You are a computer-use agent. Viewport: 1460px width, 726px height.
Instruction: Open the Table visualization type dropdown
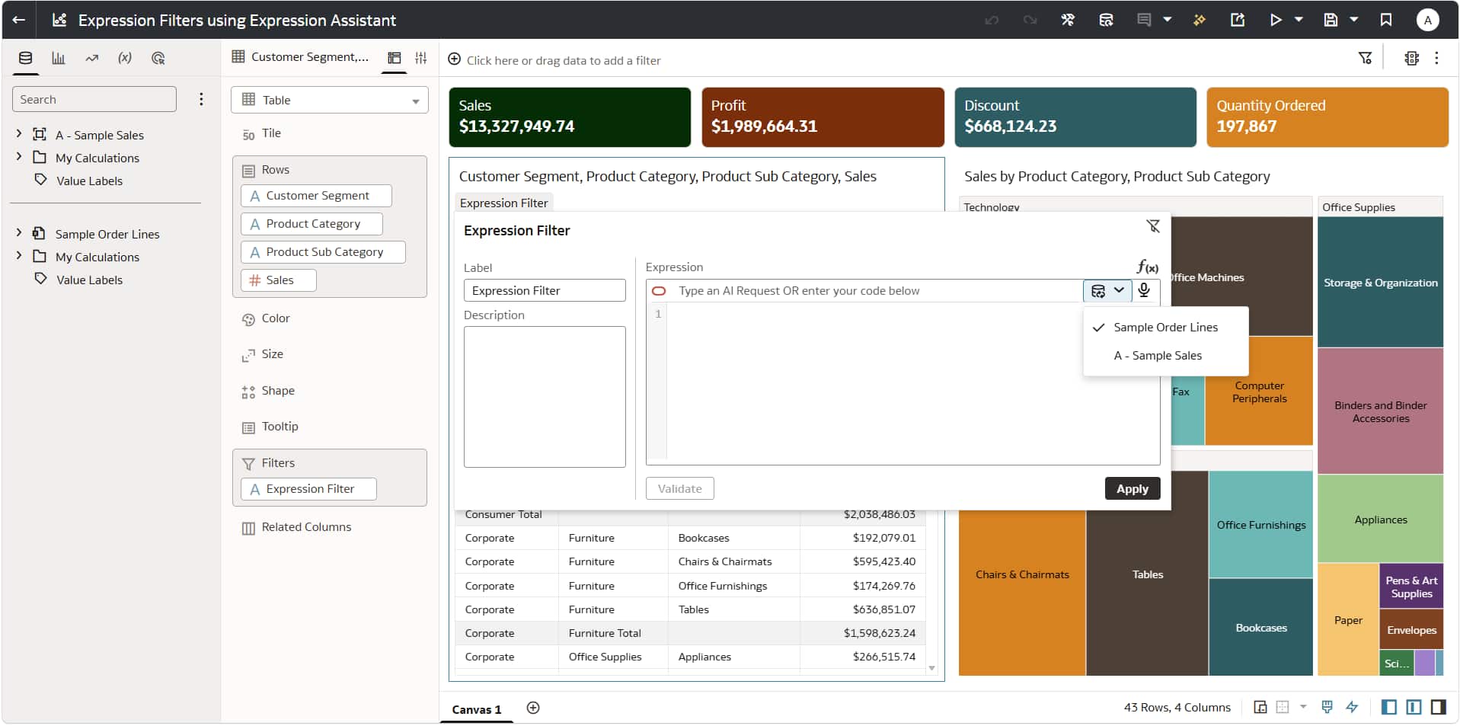click(x=330, y=100)
